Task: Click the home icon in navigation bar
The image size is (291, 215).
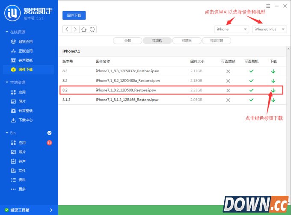Action: pos(84,29)
